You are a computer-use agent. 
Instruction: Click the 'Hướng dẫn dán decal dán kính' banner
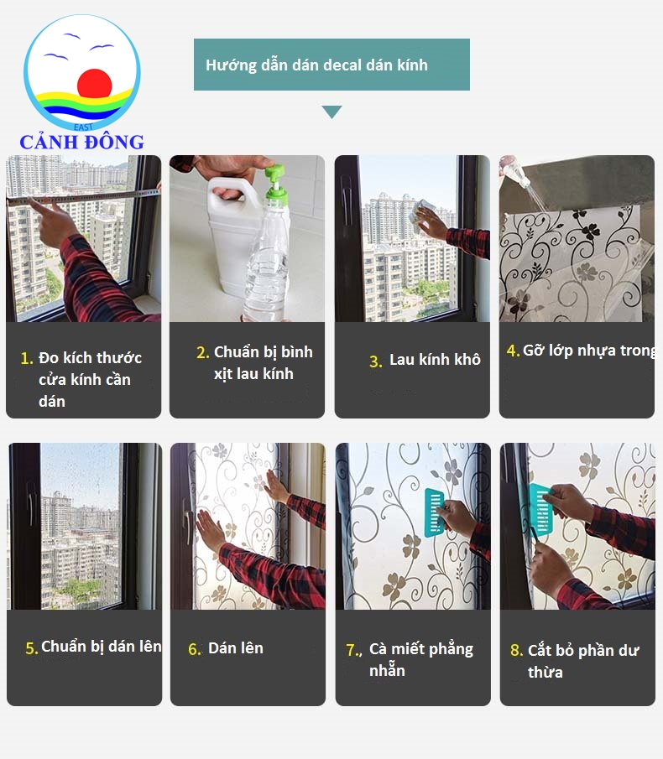coord(331,65)
